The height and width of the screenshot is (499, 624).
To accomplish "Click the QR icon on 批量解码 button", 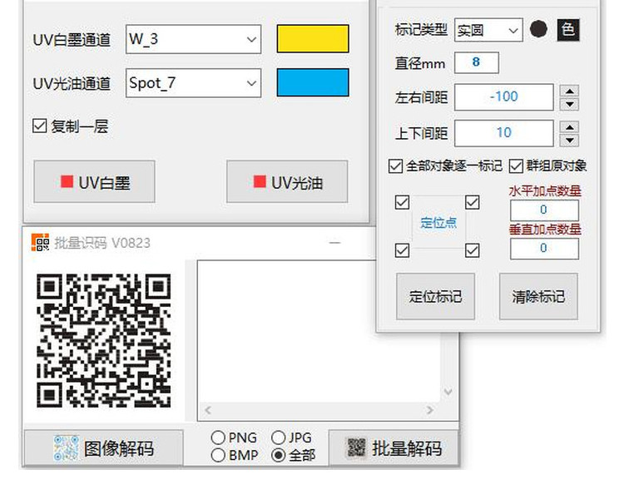I will (x=356, y=447).
